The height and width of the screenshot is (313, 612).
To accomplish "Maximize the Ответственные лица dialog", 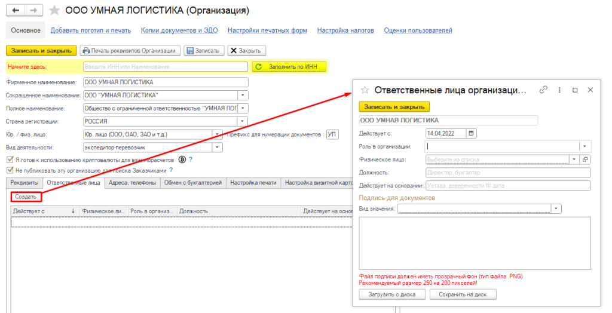I will (574, 90).
